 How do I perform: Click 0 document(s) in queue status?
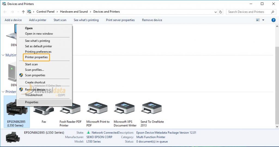coord(152,142)
